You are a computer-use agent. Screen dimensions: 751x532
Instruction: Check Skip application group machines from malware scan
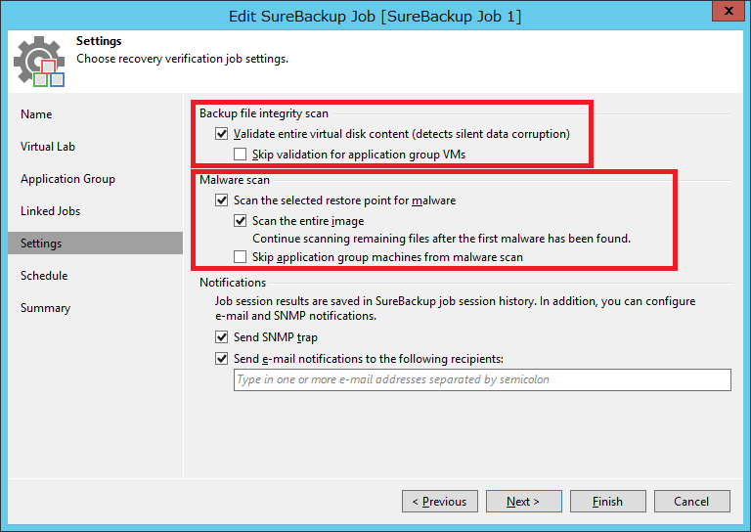[240, 257]
